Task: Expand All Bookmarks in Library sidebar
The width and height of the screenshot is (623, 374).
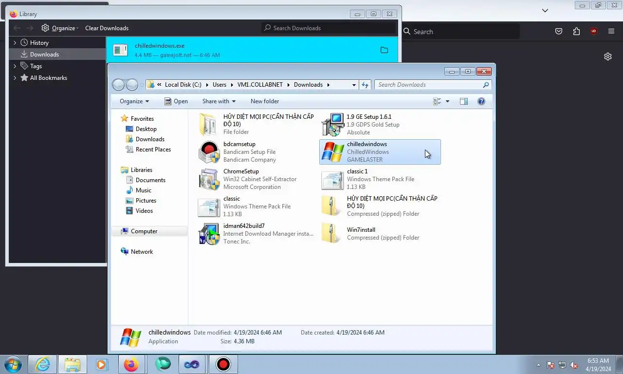Action: 15,78
